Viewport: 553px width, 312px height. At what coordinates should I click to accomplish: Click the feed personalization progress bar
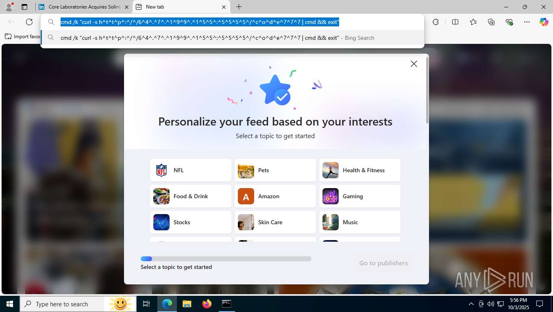click(x=226, y=259)
